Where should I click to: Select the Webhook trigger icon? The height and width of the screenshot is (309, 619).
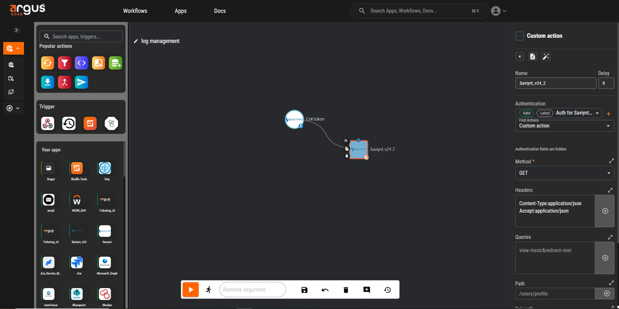(48, 124)
